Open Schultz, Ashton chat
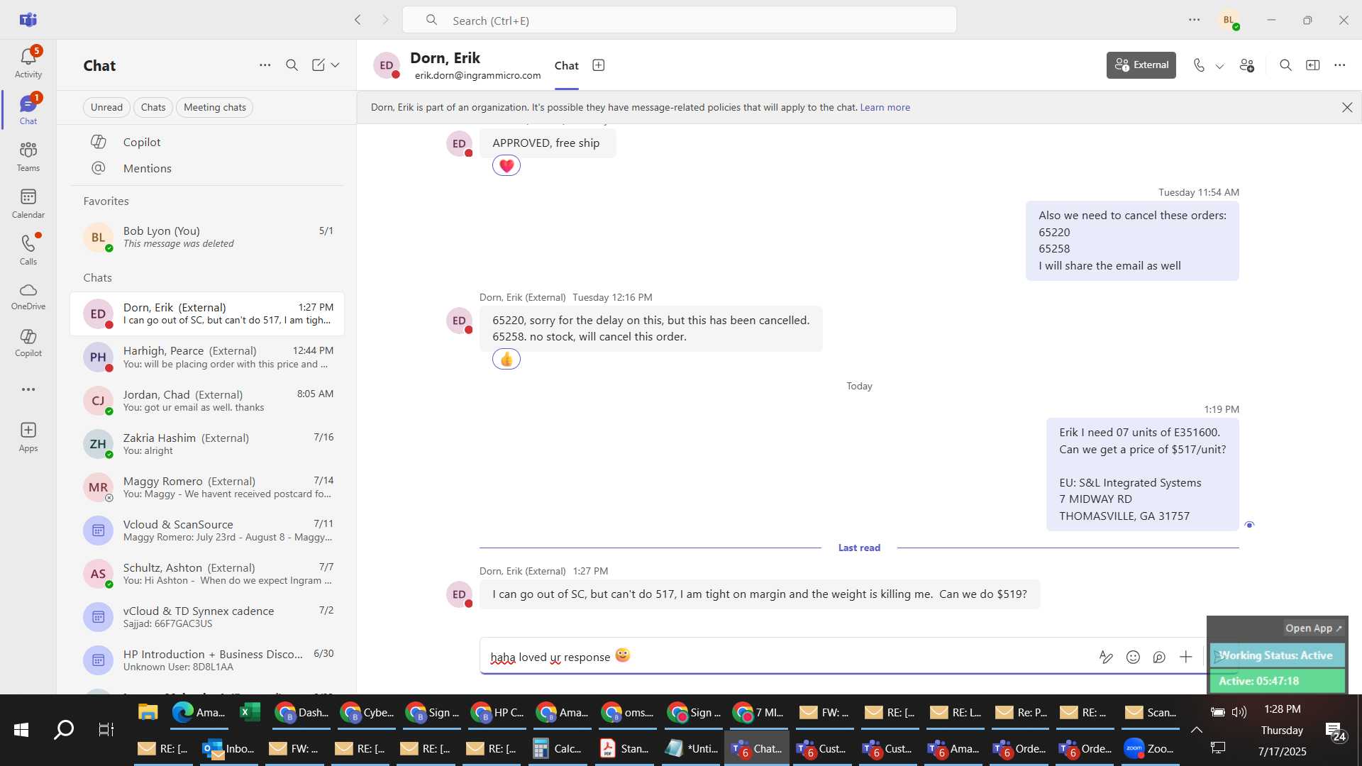This screenshot has height=766, width=1362. (x=207, y=573)
